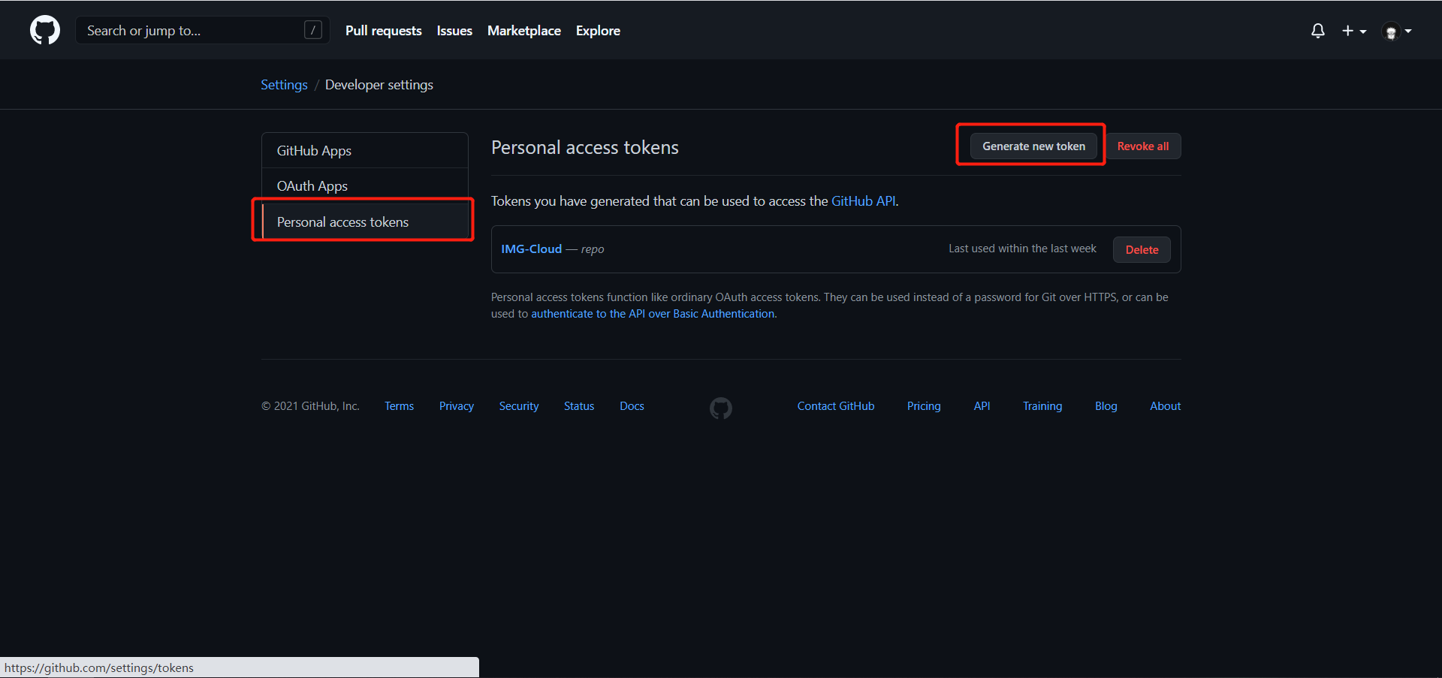This screenshot has height=678, width=1442.
Task: Open the GitHub API link
Action: (864, 201)
